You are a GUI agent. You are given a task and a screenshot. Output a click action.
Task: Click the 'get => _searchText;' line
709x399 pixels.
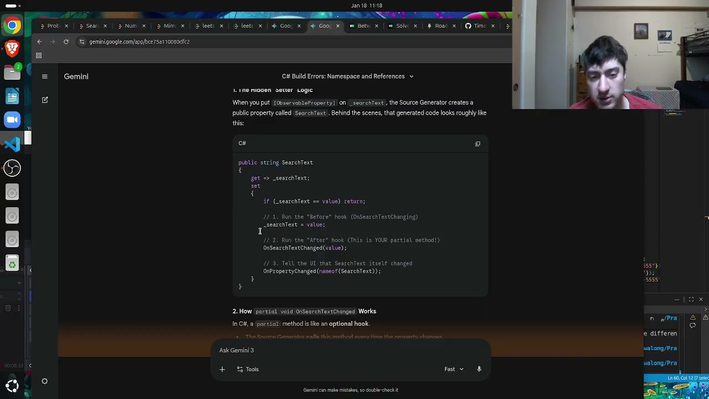[280, 178]
